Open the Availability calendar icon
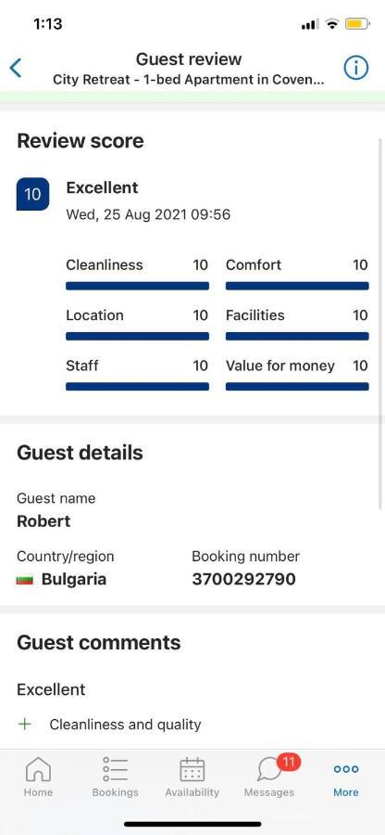The height and width of the screenshot is (835, 385). [x=192, y=769]
